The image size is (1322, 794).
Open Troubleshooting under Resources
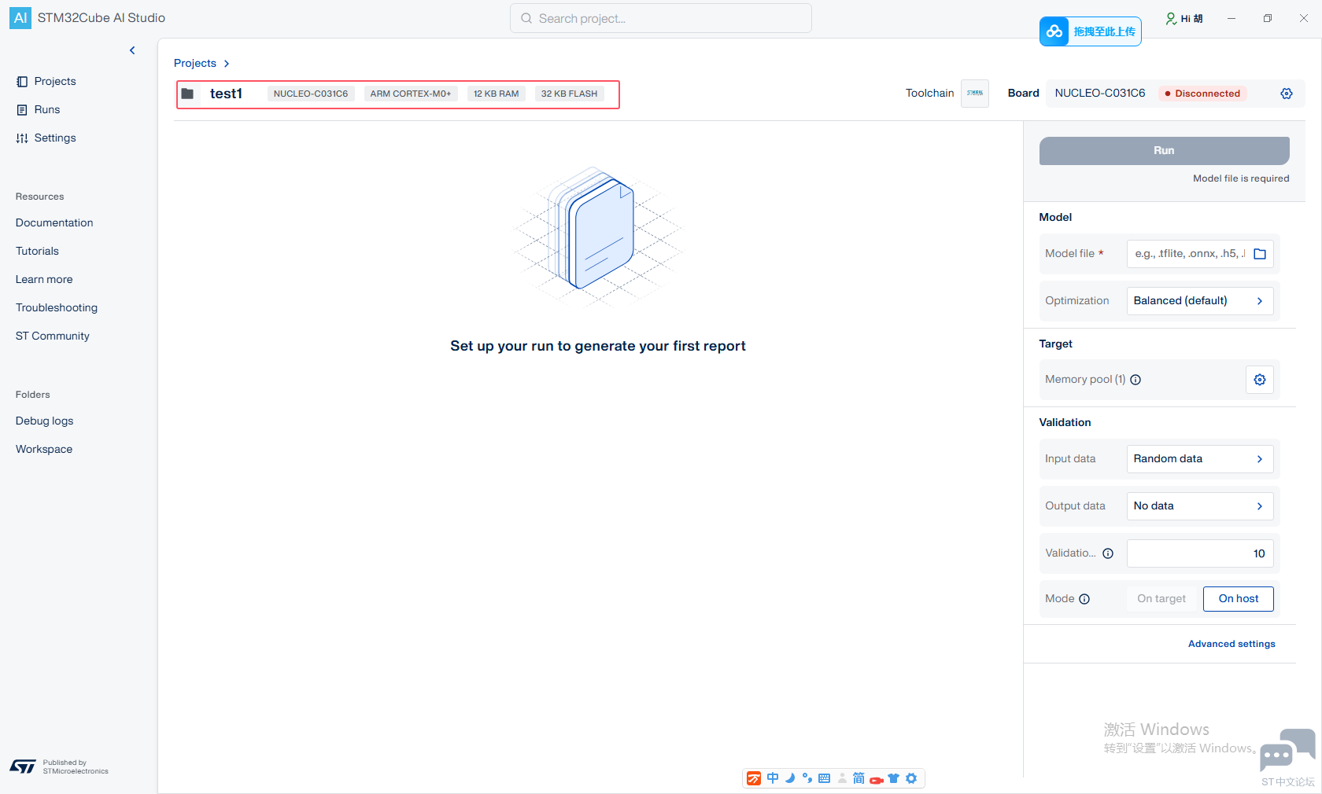[x=57, y=308]
